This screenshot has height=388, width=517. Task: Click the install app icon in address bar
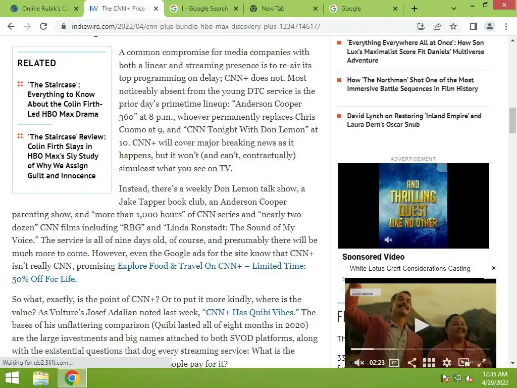click(421, 26)
